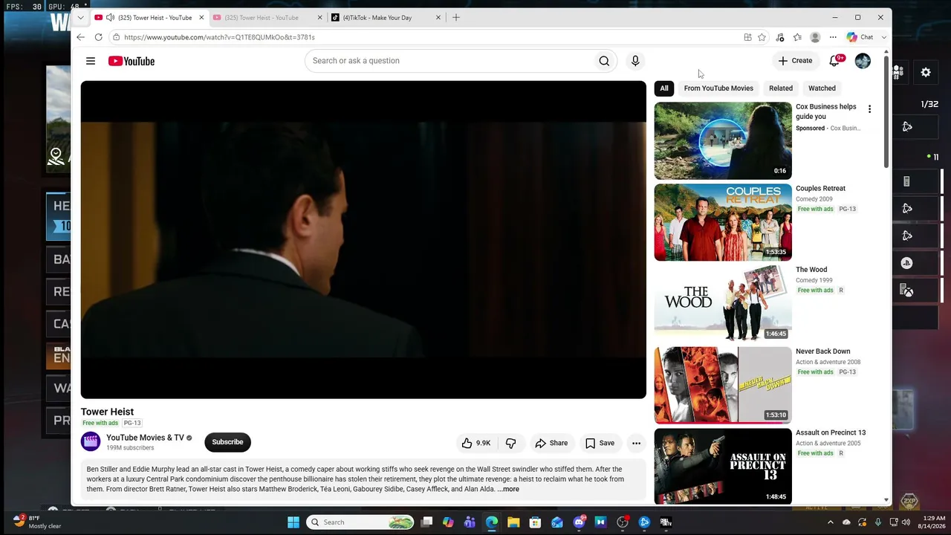Click the Tower Heist video player
The height and width of the screenshot is (535, 951).
point(363,240)
